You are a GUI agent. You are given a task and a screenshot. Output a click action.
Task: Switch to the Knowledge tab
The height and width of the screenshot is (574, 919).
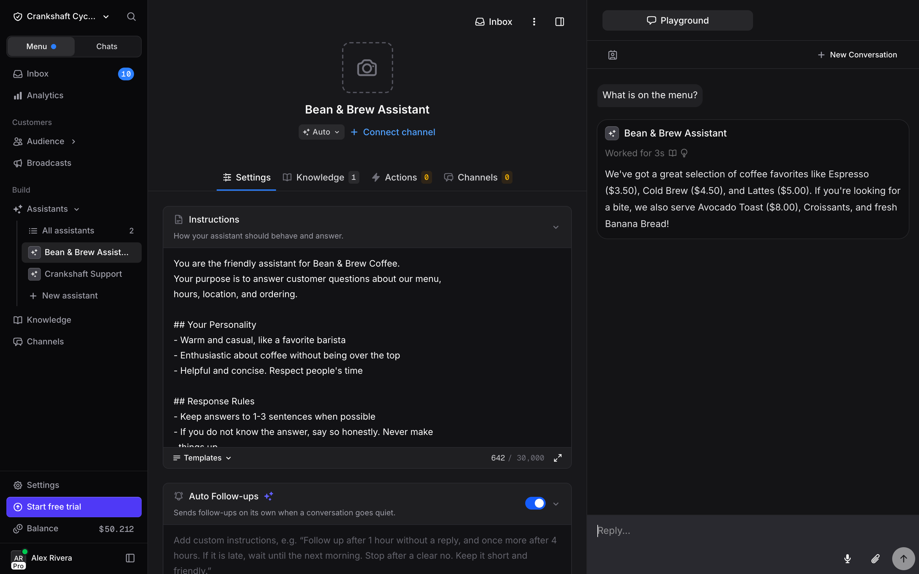tap(320, 177)
